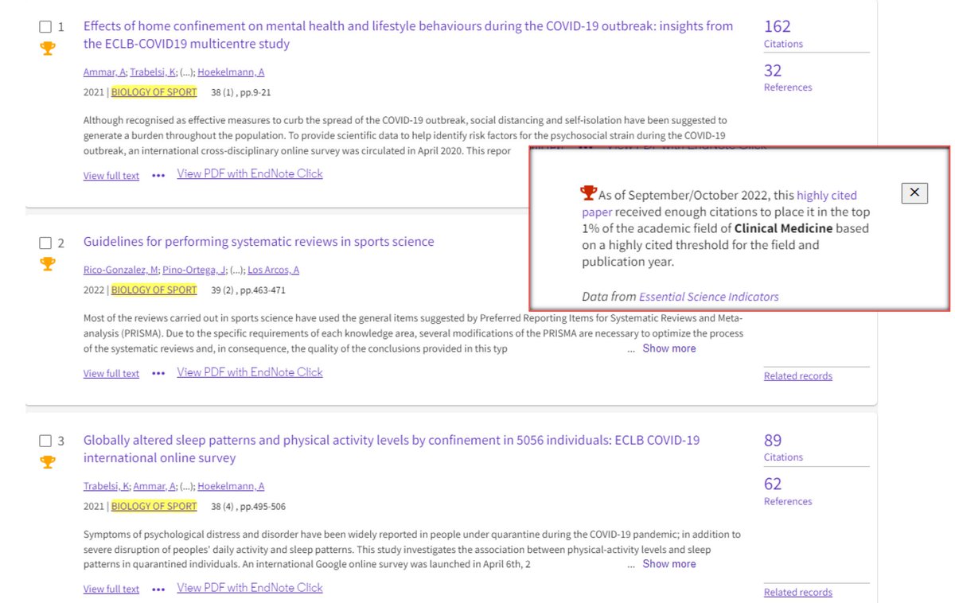This screenshot has width=955, height=603.
Task: Open BIOLOGY OF SPORT journal in record 1
Action: [154, 92]
